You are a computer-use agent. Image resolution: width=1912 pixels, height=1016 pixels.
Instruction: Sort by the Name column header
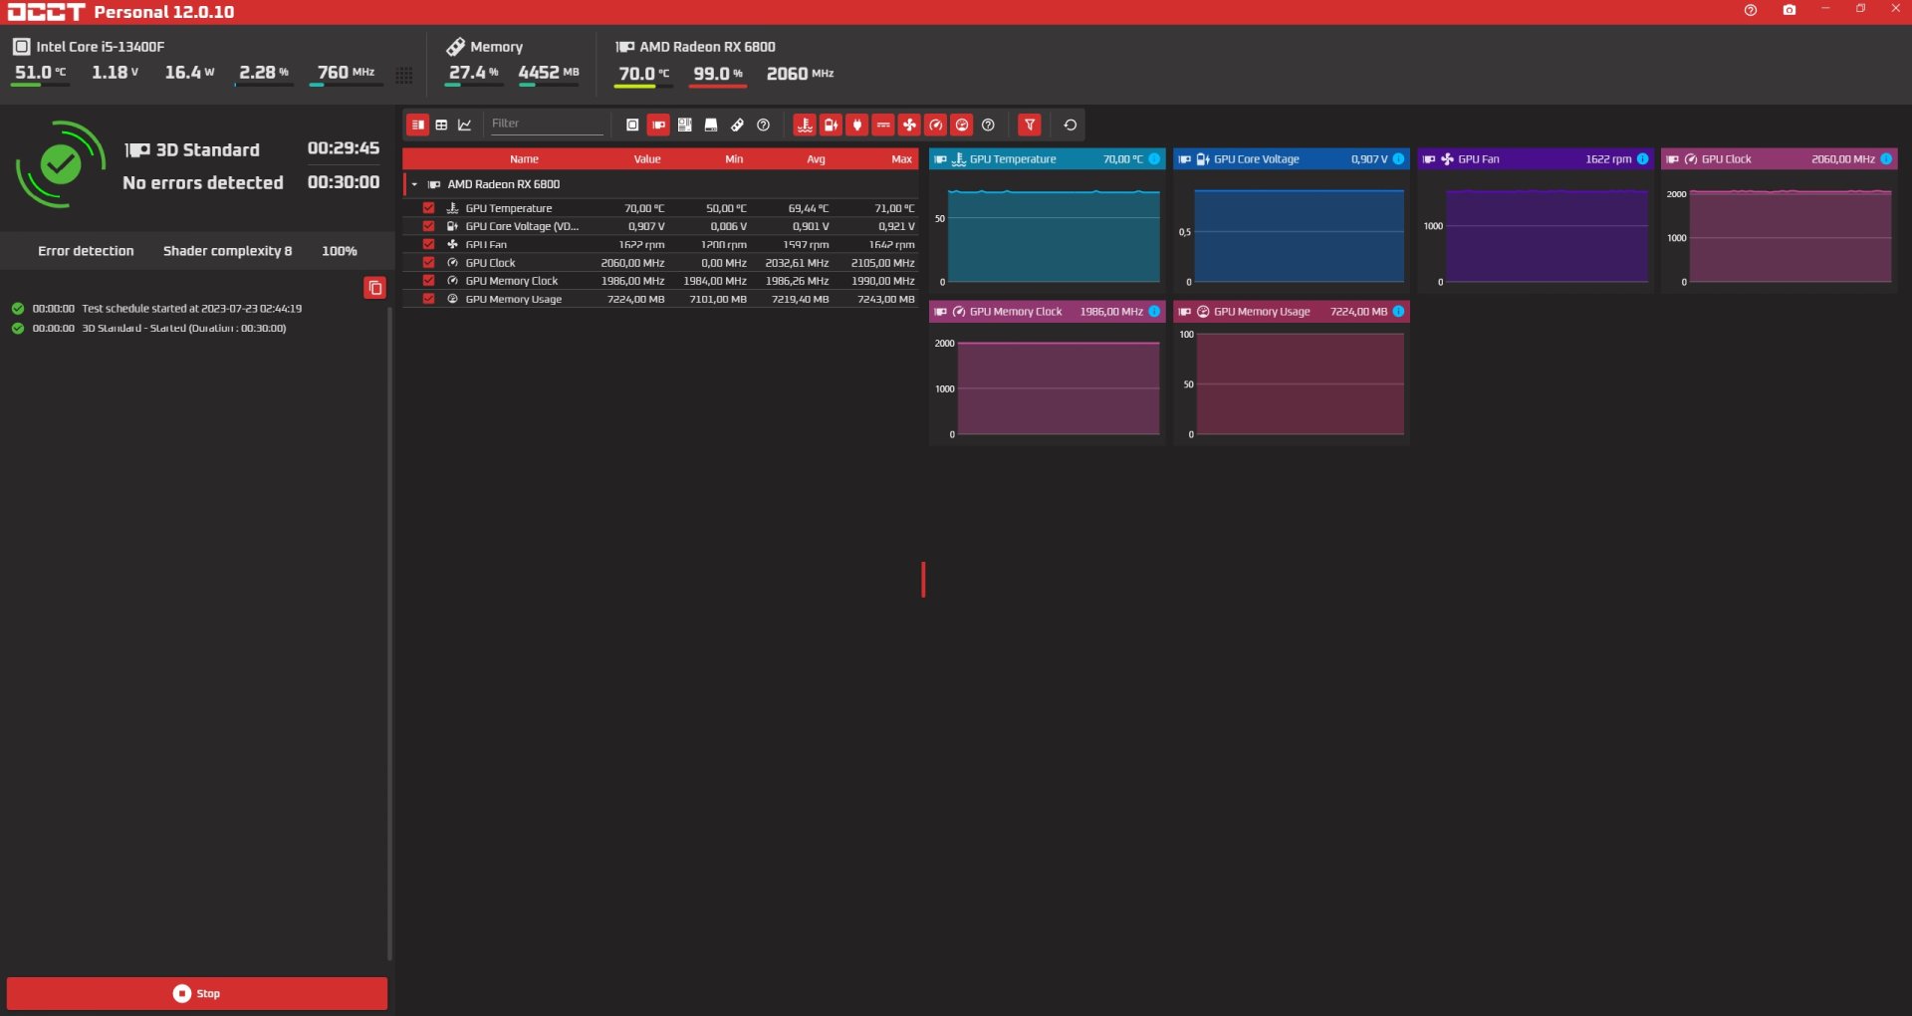[524, 159]
